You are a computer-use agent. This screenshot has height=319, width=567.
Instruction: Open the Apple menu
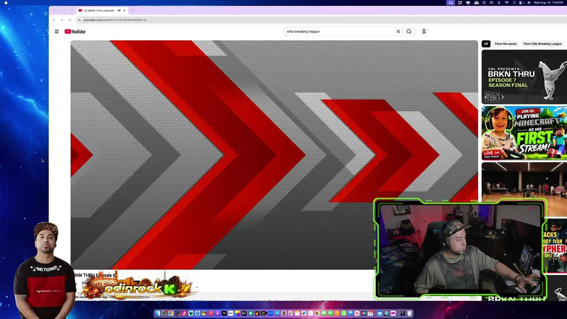click(x=6, y=3)
